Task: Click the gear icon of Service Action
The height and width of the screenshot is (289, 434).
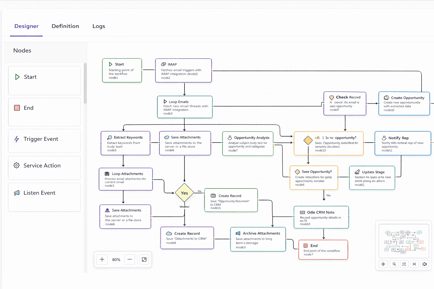Action: tap(17, 165)
